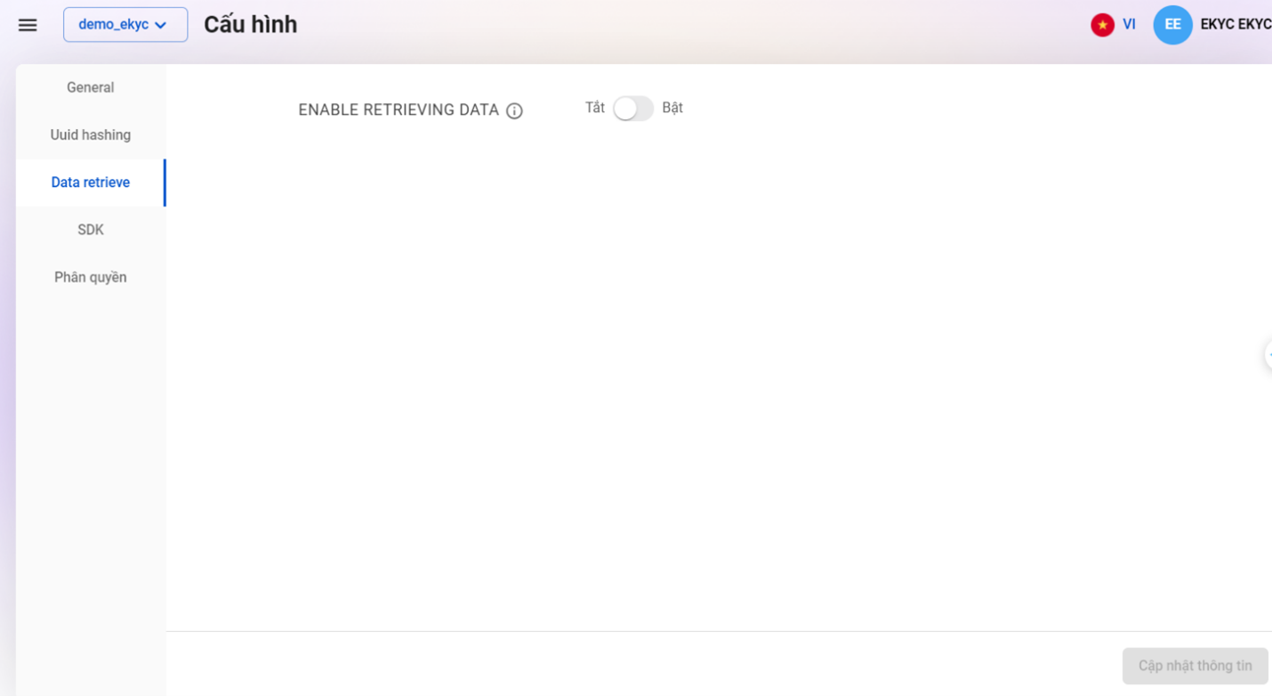Switch to the General tab
Screen dimensions: 1272x696
[90, 87]
